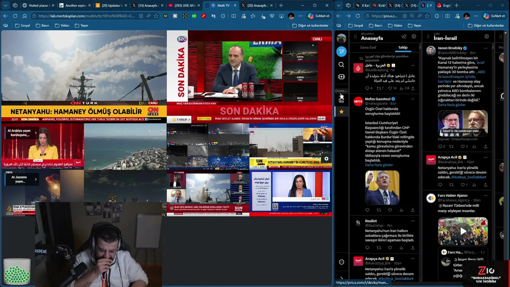The width and height of the screenshot is (510, 287).
Task: Open settings gear on the multi TV grid
Action: tap(326, 159)
